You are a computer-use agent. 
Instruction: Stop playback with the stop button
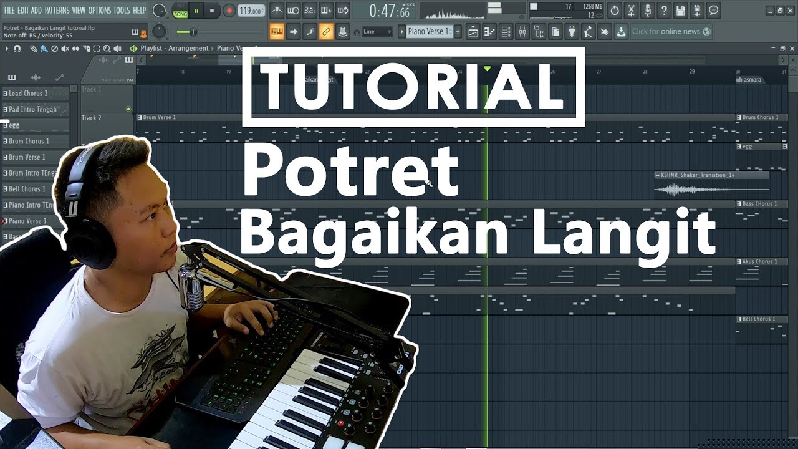coord(212,11)
